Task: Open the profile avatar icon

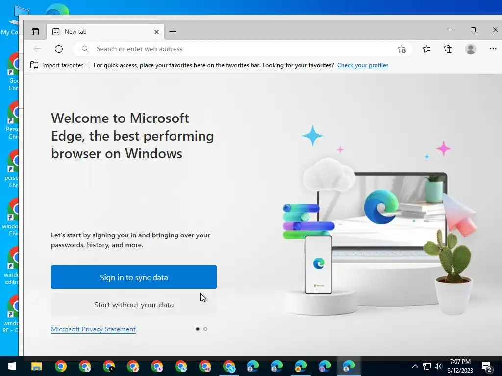Action: (x=471, y=49)
